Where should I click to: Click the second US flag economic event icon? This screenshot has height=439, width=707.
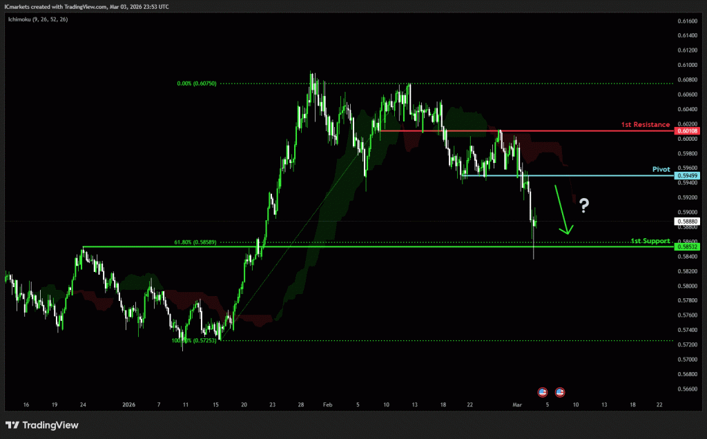tap(560, 391)
